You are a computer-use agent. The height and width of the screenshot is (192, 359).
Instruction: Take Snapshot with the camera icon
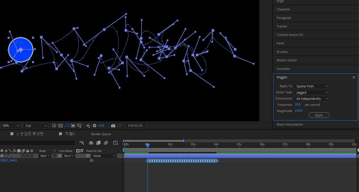point(113,126)
